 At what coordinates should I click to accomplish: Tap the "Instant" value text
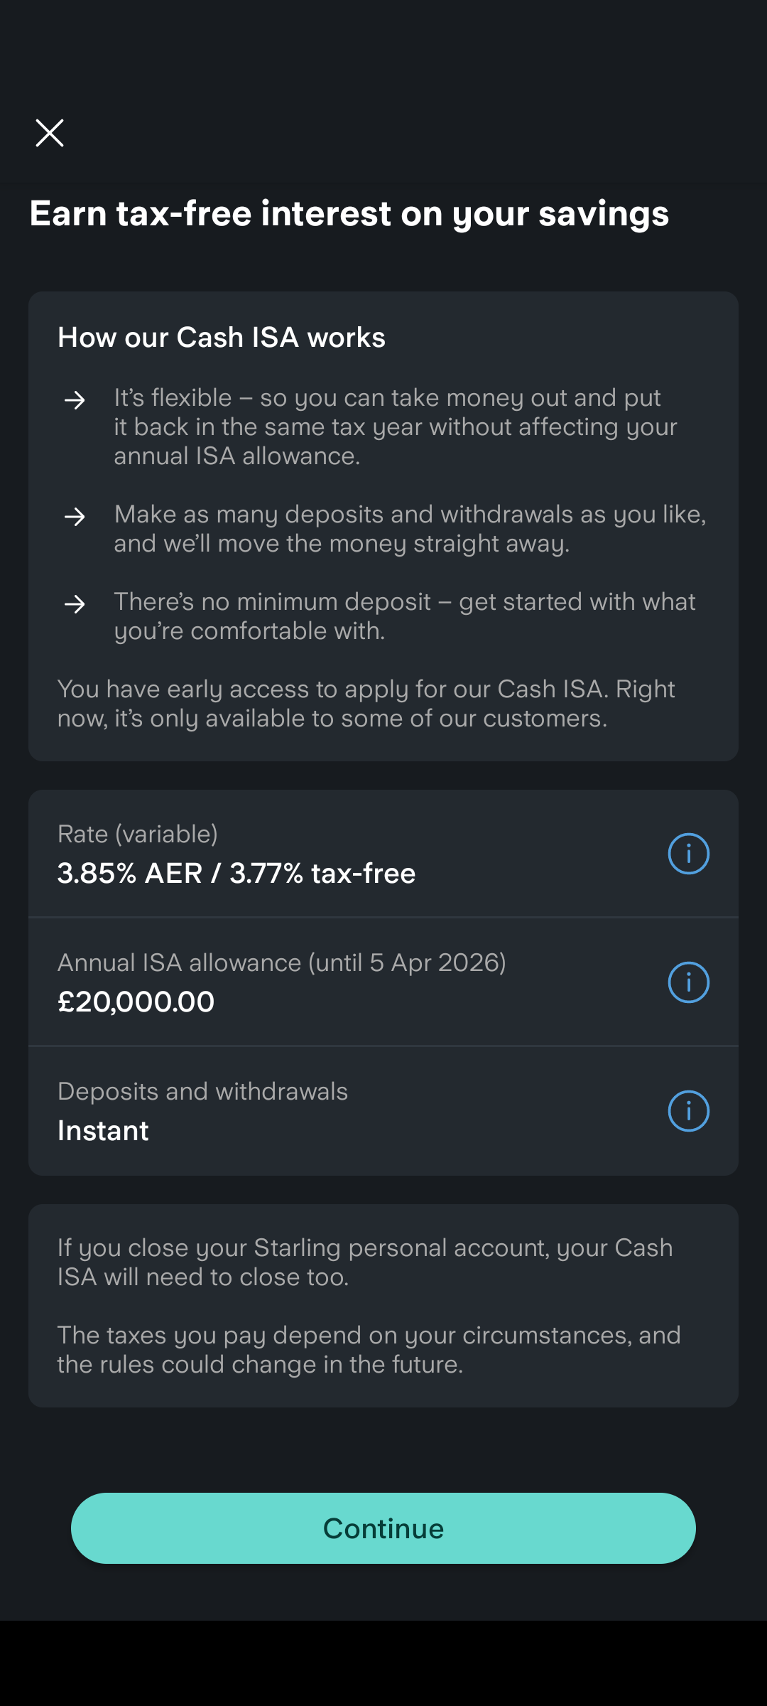point(103,1130)
